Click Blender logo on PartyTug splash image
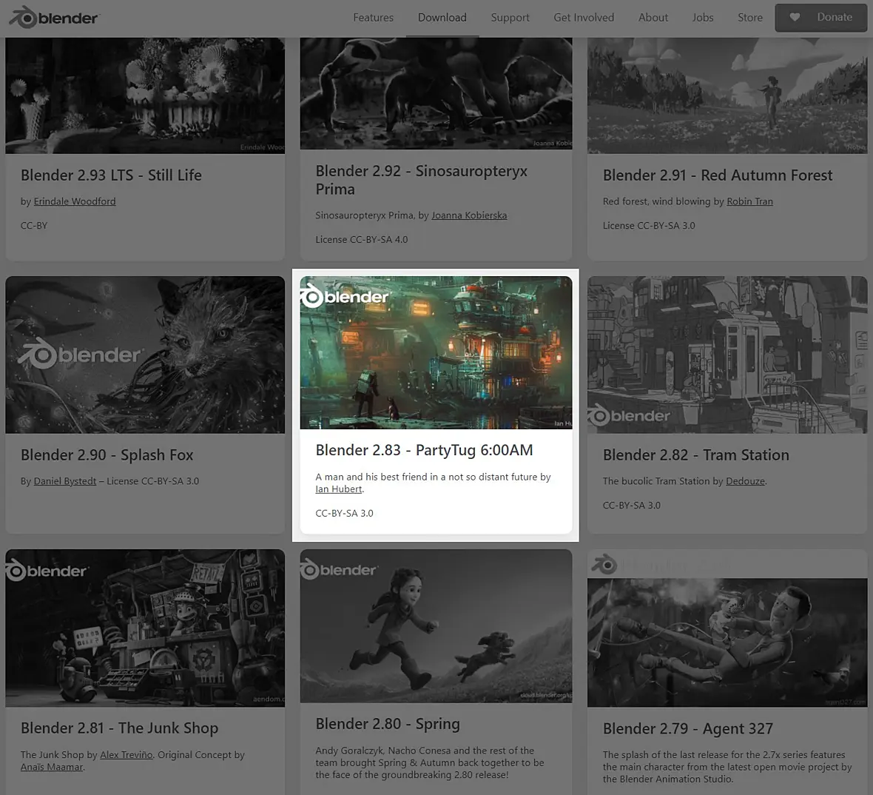This screenshot has width=873, height=795. (345, 296)
